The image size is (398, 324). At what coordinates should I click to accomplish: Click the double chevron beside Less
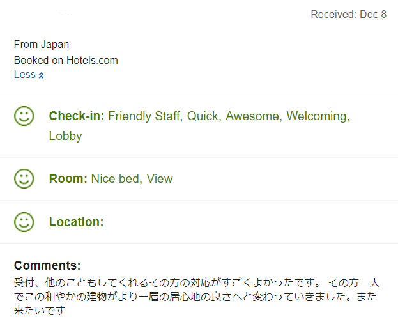click(x=41, y=75)
